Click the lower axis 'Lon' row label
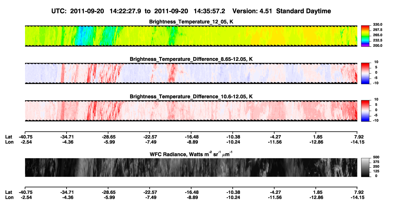 [9, 197]
